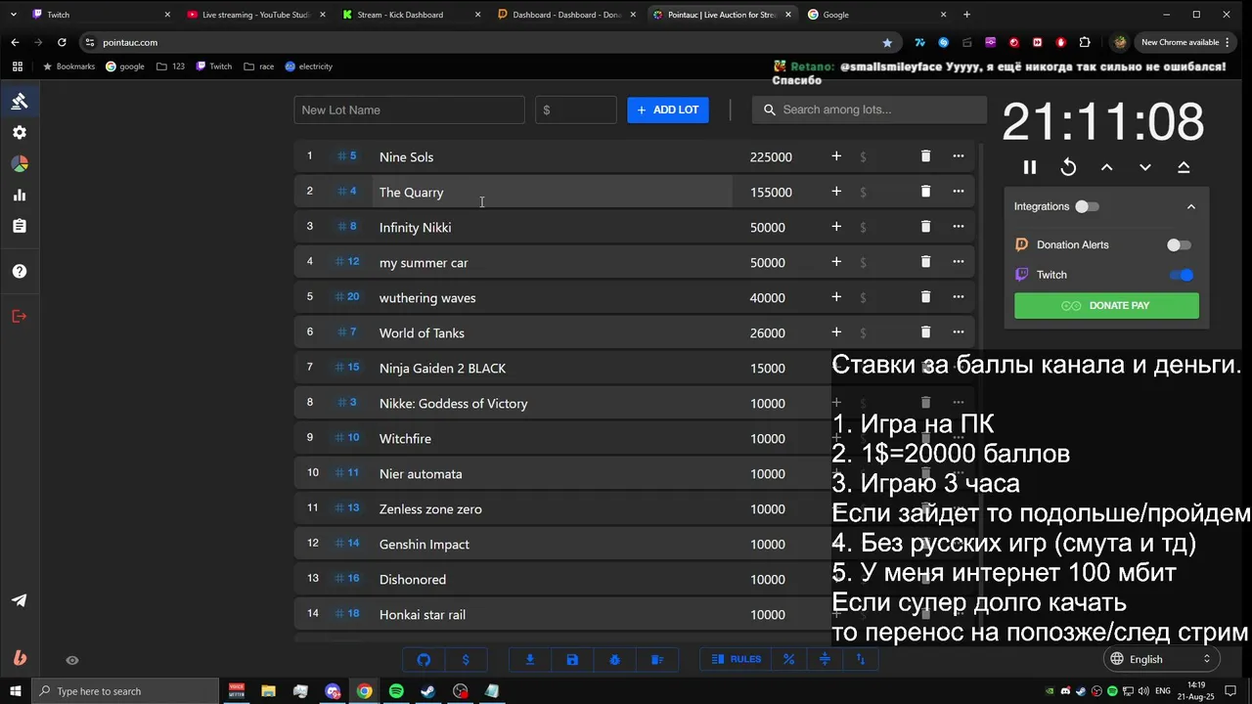
Task: Click plus on Infinity Nikki row
Action: (x=836, y=227)
